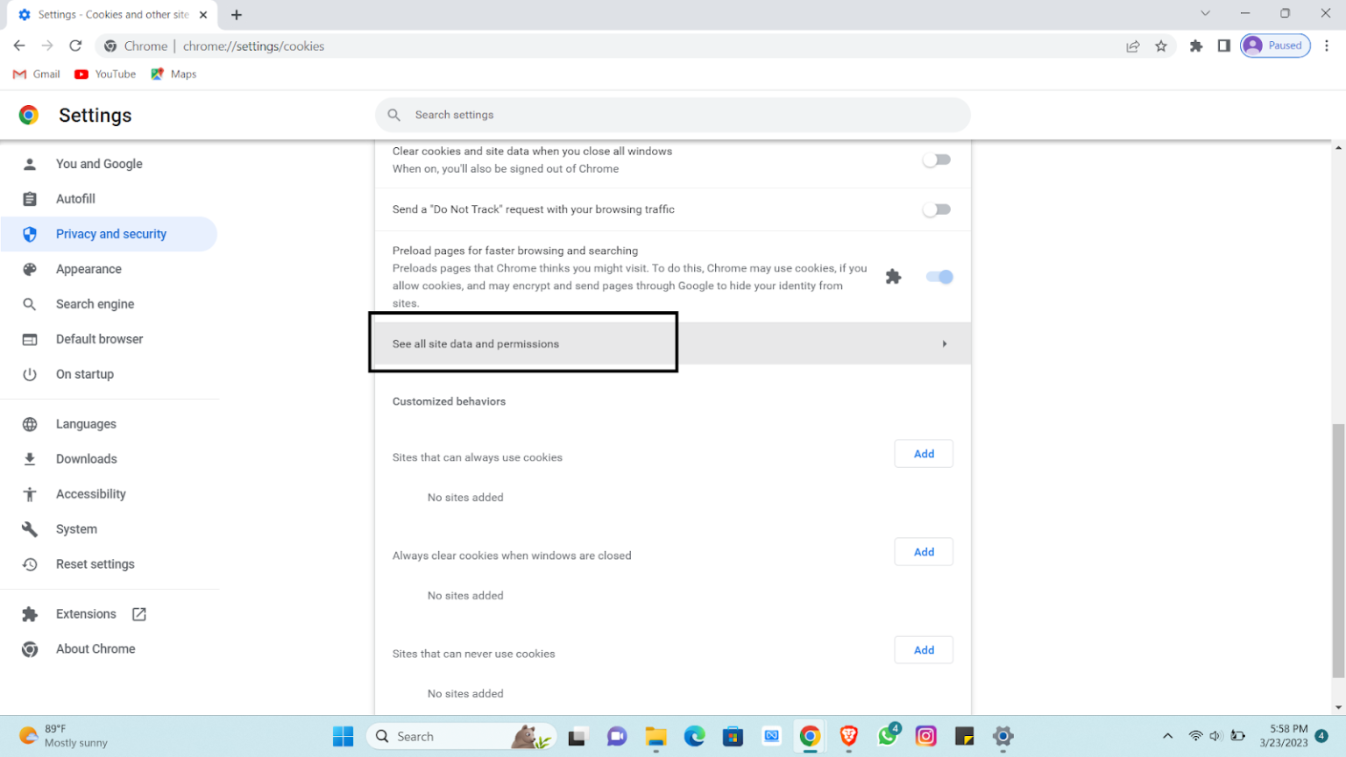Click the Search engine sidebar icon
This screenshot has height=757, width=1346.
tap(30, 304)
